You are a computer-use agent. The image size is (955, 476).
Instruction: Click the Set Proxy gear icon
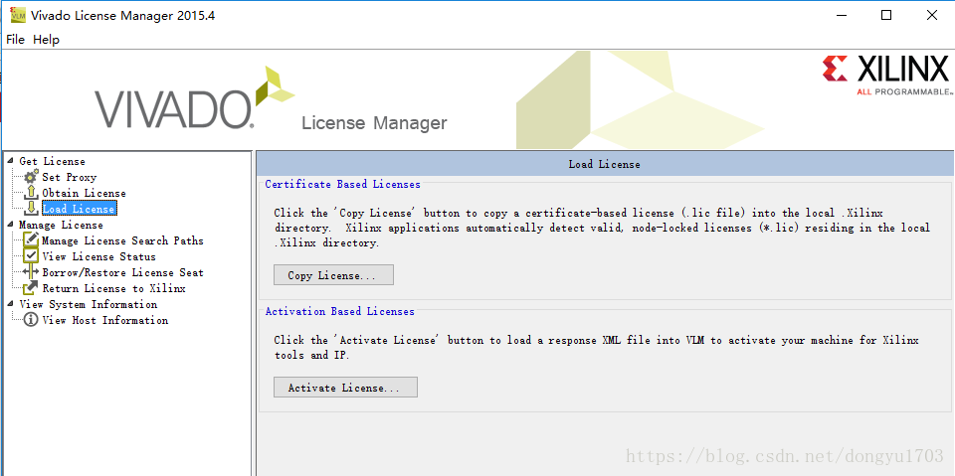pyautogui.click(x=31, y=177)
